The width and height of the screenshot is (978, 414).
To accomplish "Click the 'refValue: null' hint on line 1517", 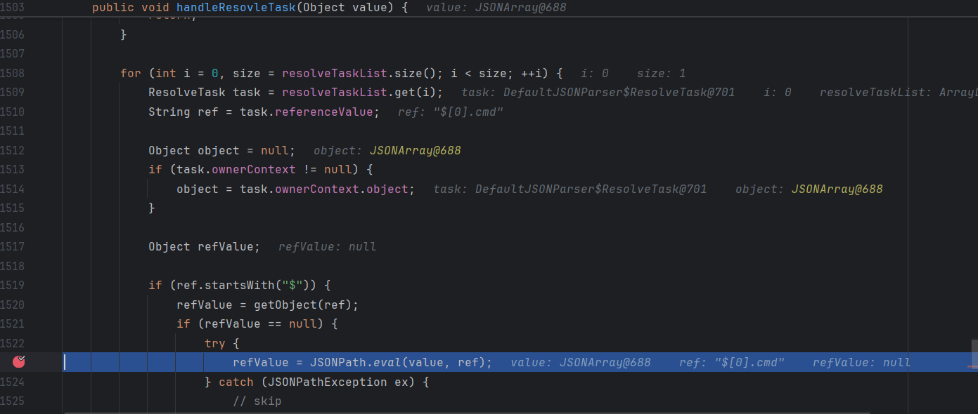I will [327, 247].
